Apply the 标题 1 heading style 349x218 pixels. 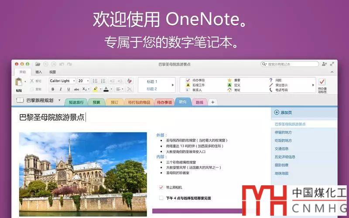tap(152, 82)
